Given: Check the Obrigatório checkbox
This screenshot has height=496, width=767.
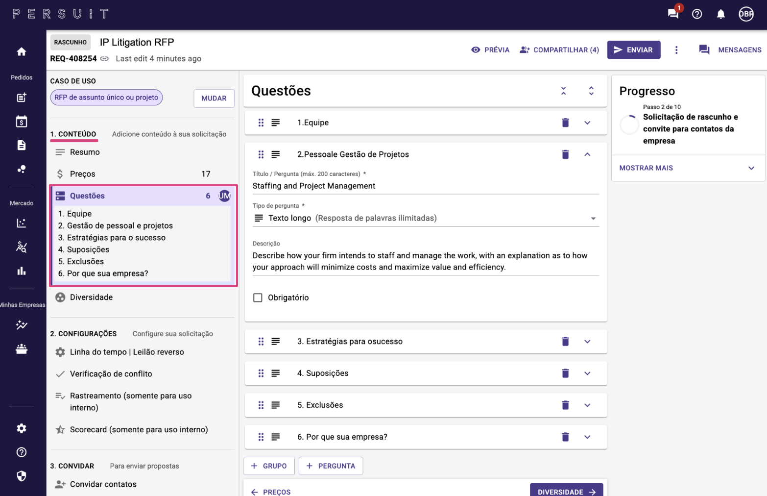Looking at the screenshot, I should [258, 298].
